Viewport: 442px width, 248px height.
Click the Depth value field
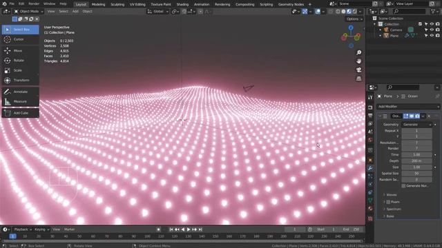click(416, 161)
